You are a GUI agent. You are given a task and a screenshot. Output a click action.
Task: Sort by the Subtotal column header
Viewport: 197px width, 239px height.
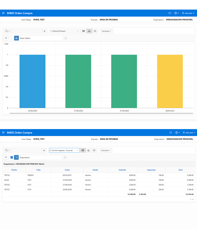122,170
